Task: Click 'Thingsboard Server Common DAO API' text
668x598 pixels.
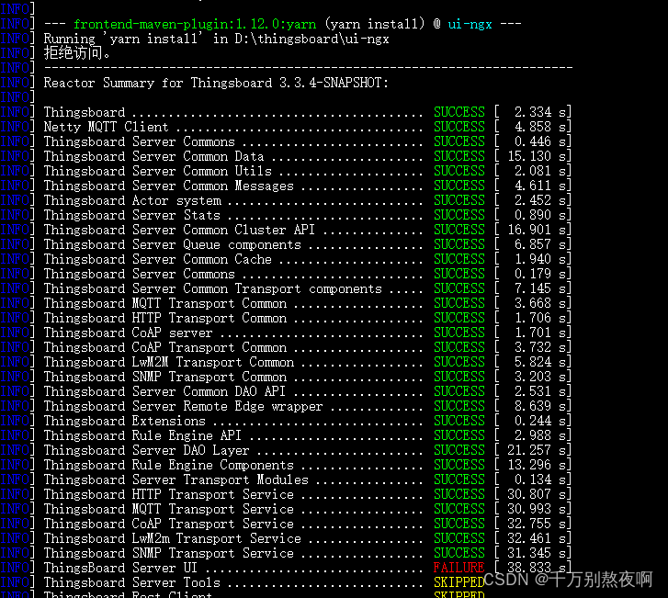Action: [x=164, y=391]
